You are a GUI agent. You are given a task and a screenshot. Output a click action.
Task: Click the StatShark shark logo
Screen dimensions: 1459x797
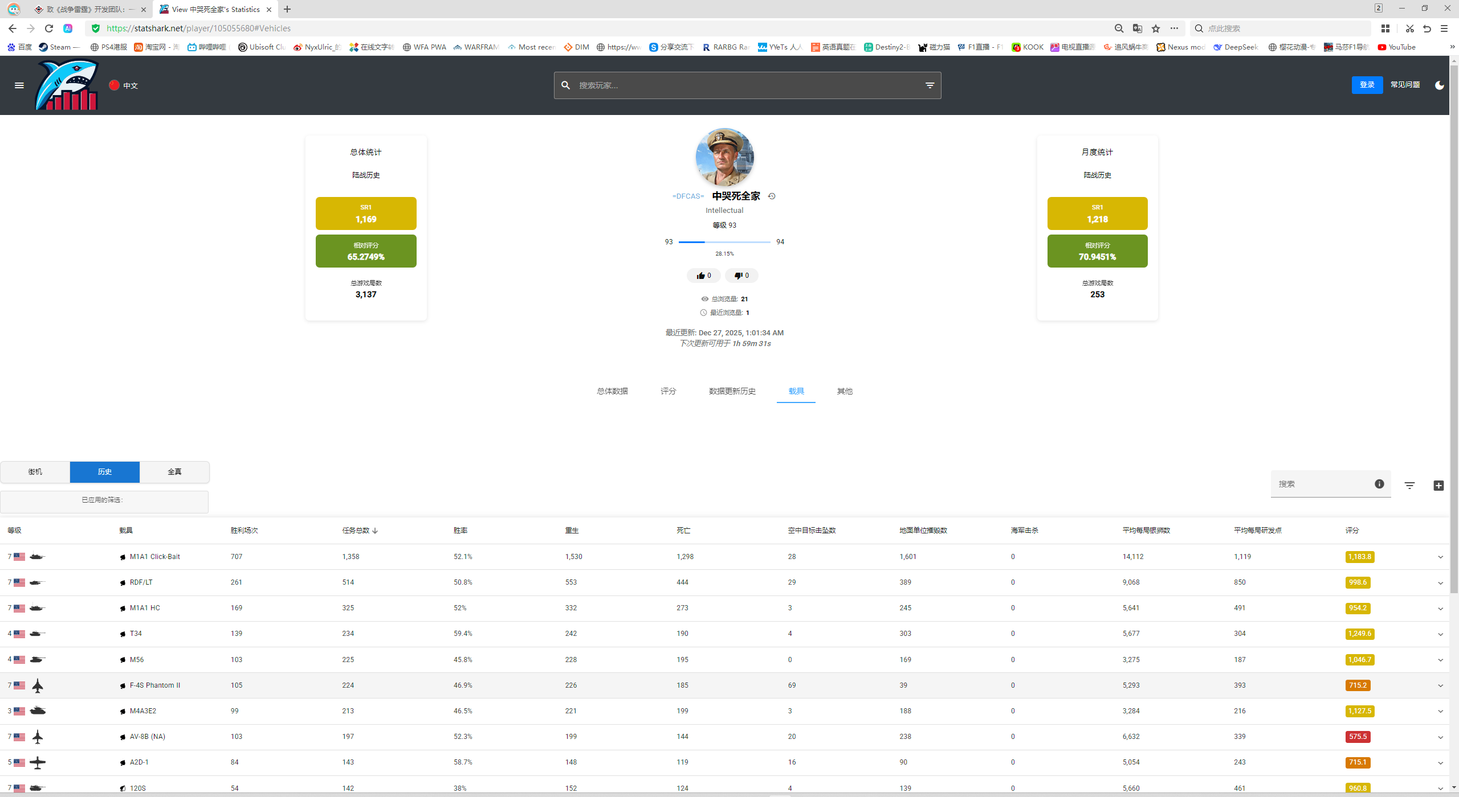[67, 85]
